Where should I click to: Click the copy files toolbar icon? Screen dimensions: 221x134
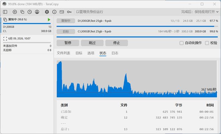pyautogui.click(x=22, y=12)
